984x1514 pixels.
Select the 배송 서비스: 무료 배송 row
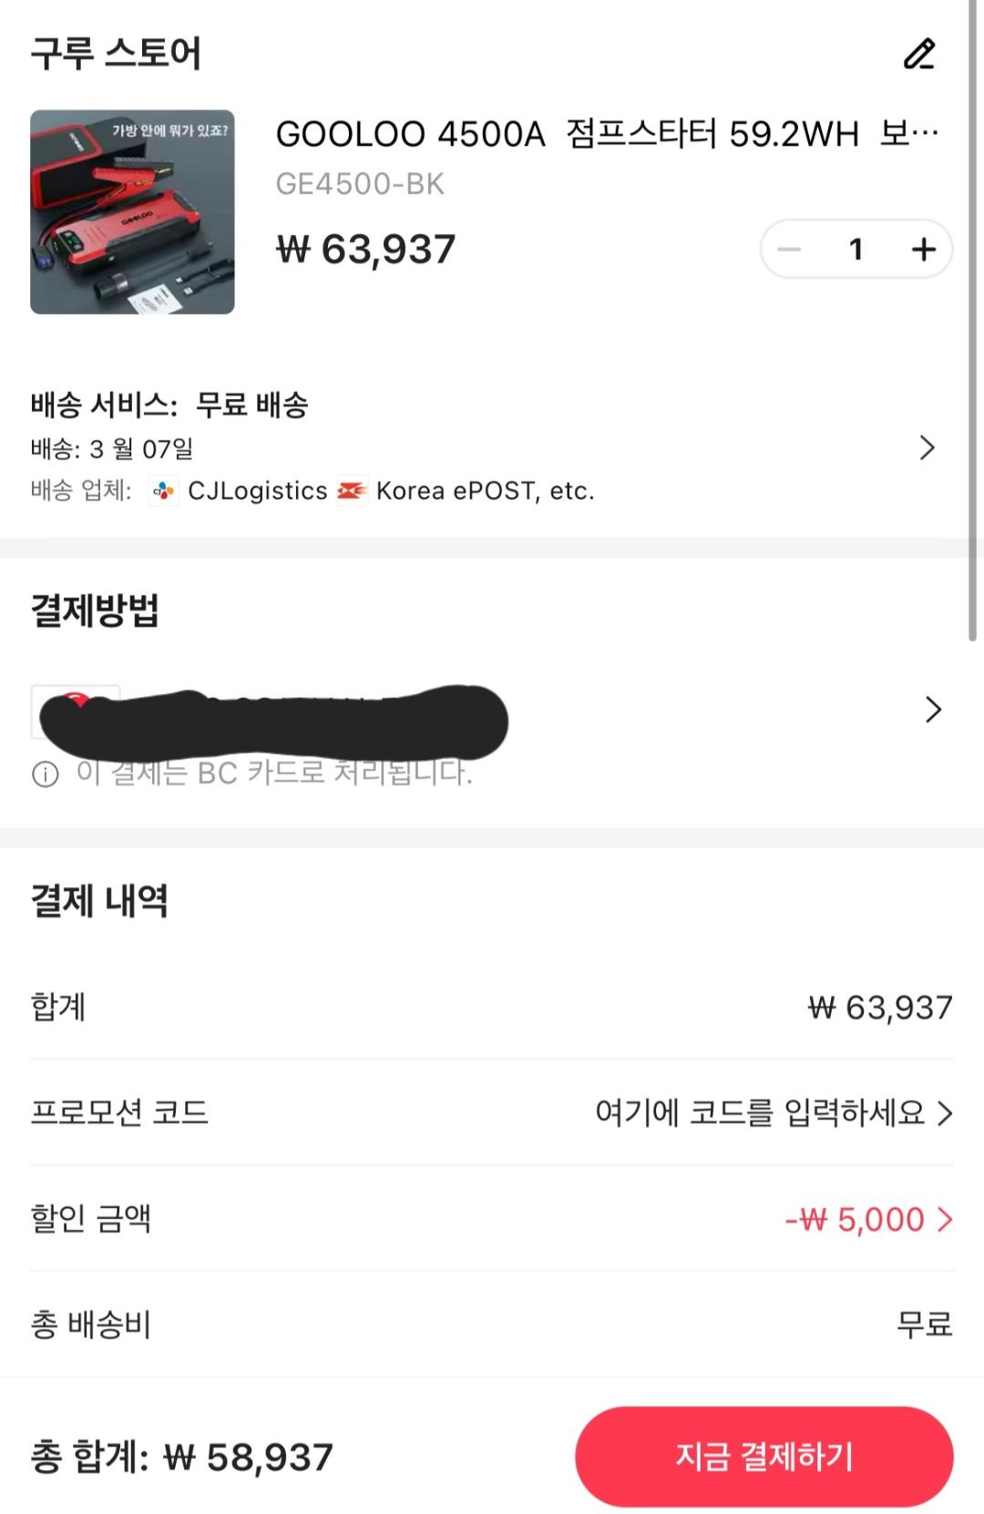(169, 404)
